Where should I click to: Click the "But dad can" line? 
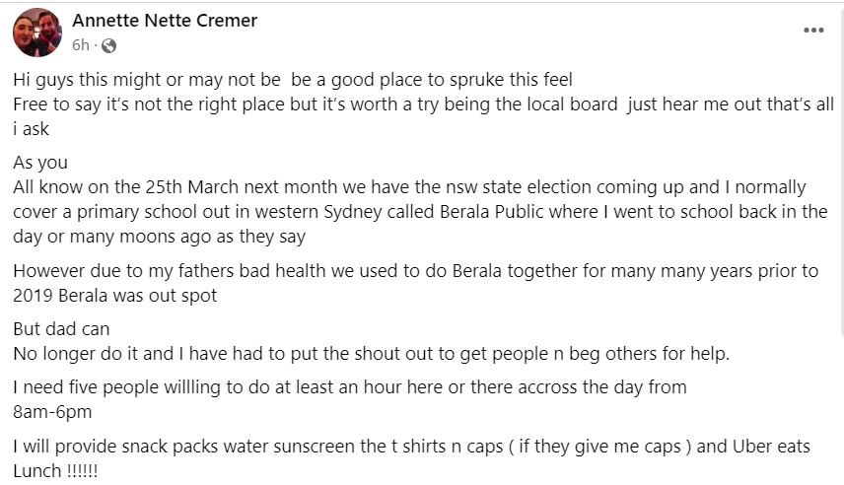pyautogui.click(x=61, y=329)
